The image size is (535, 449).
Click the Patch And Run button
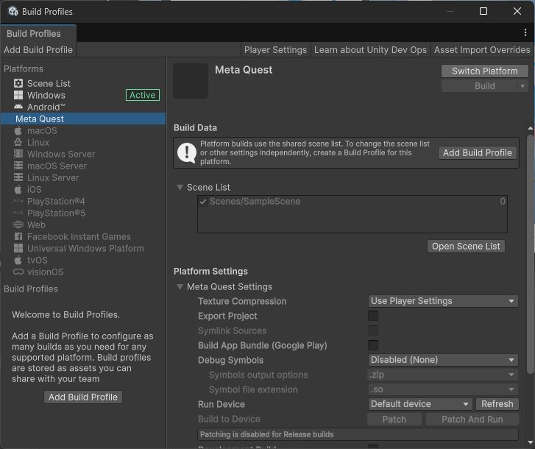pos(472,419)
